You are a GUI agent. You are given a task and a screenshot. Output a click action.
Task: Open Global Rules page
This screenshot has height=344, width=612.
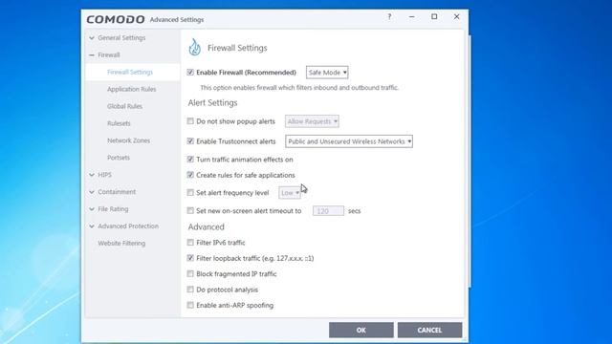[124, 106]
